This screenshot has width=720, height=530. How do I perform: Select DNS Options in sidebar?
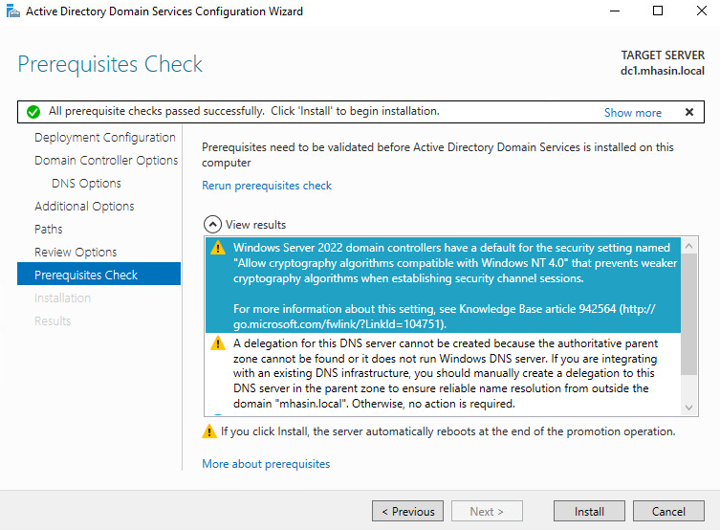pyautogui.click(x=86, y=184)
